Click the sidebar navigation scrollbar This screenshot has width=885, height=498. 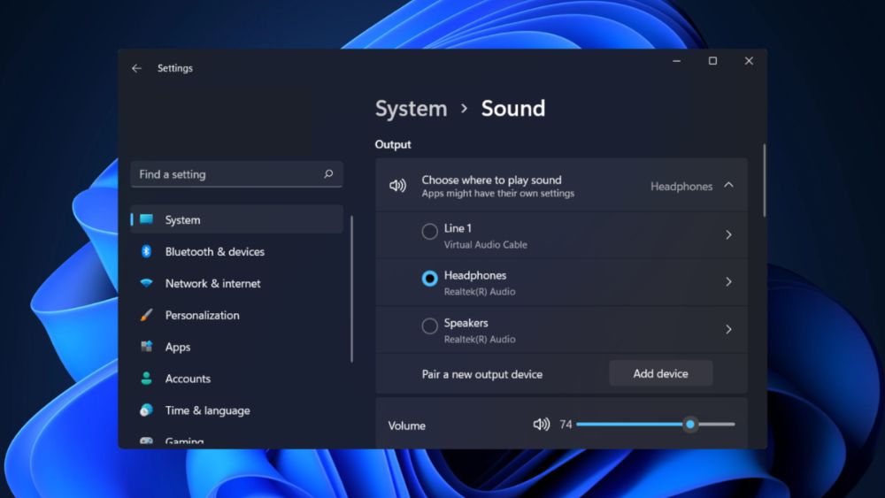point(351,288)
